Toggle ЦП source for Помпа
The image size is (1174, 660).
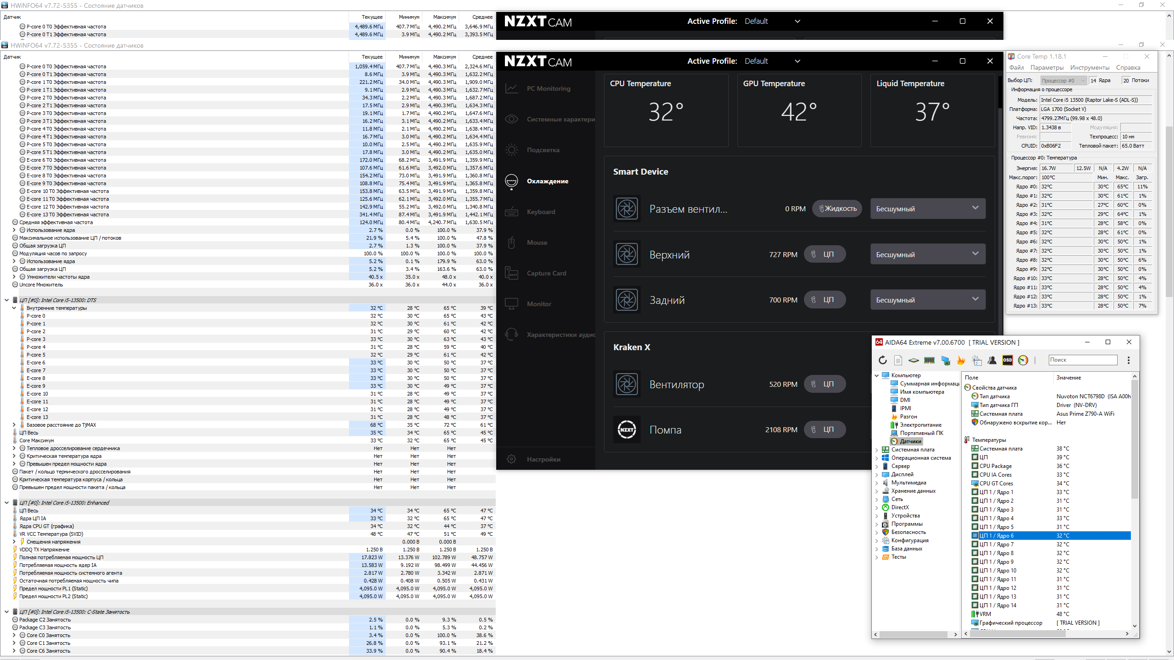pyautogui.click(x=825, y=429)
